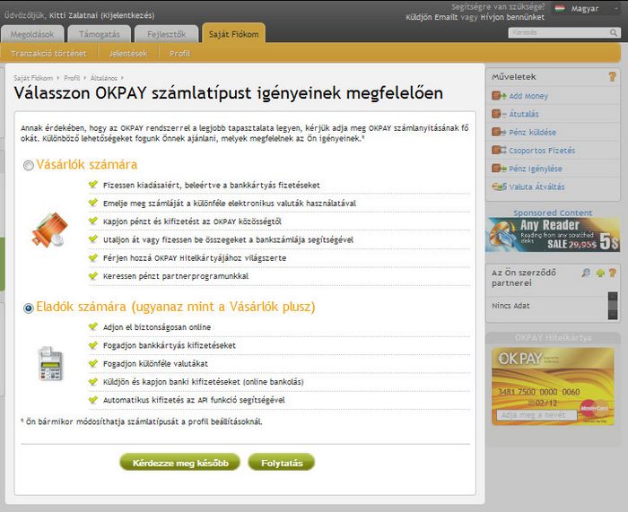The image size is (628, 512).
Task: Click the Kérdezze meg később button
Action: [179, 463]
